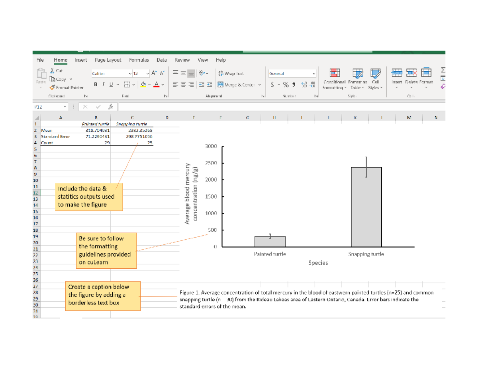Open the Page Layout tab
The width and height of the screenshot is (478, 369).
108,60
